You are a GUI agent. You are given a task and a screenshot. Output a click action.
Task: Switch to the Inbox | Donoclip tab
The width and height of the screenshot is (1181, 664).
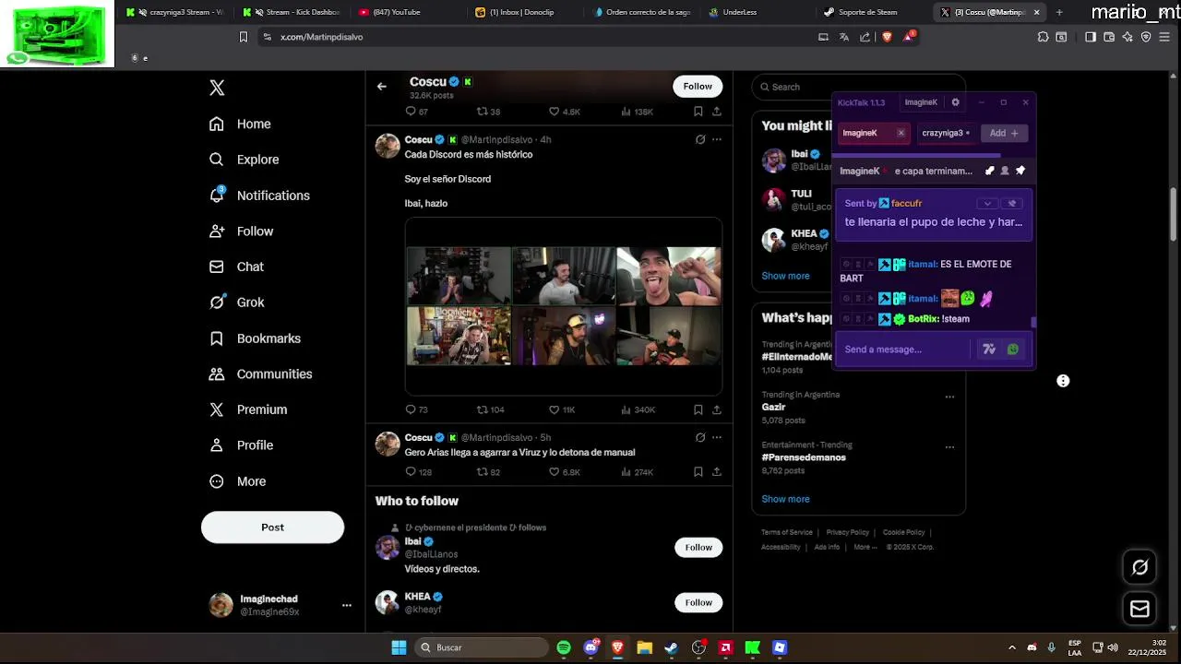pyautogui.click(x=521, y=12)
